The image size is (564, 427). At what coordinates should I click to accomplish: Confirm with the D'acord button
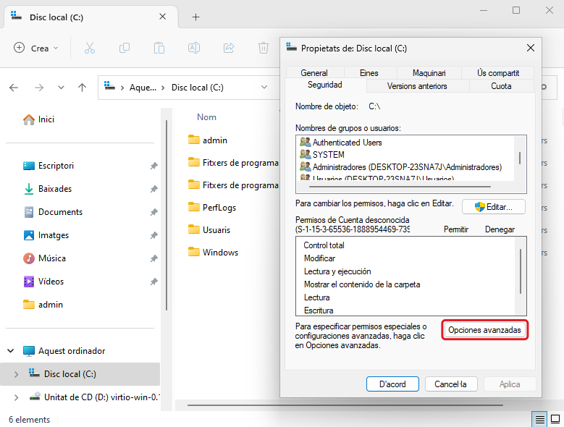coord(392,384)
